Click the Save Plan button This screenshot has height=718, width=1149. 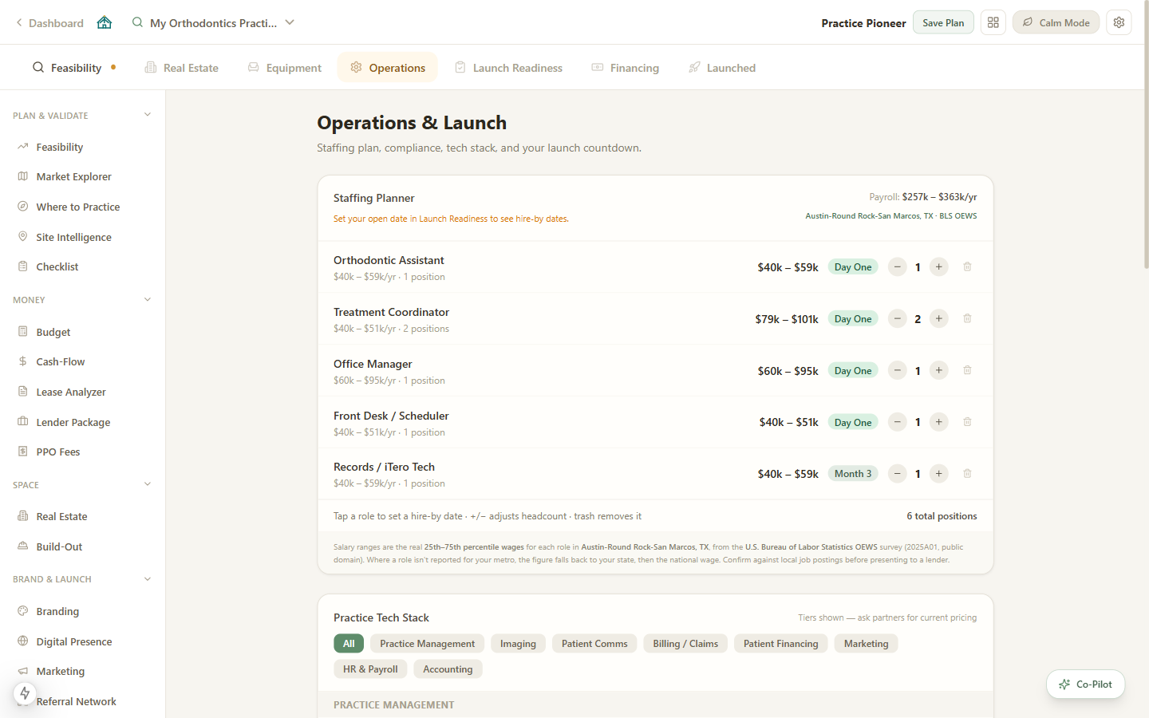pyautogui.click(x=943, y=22)
